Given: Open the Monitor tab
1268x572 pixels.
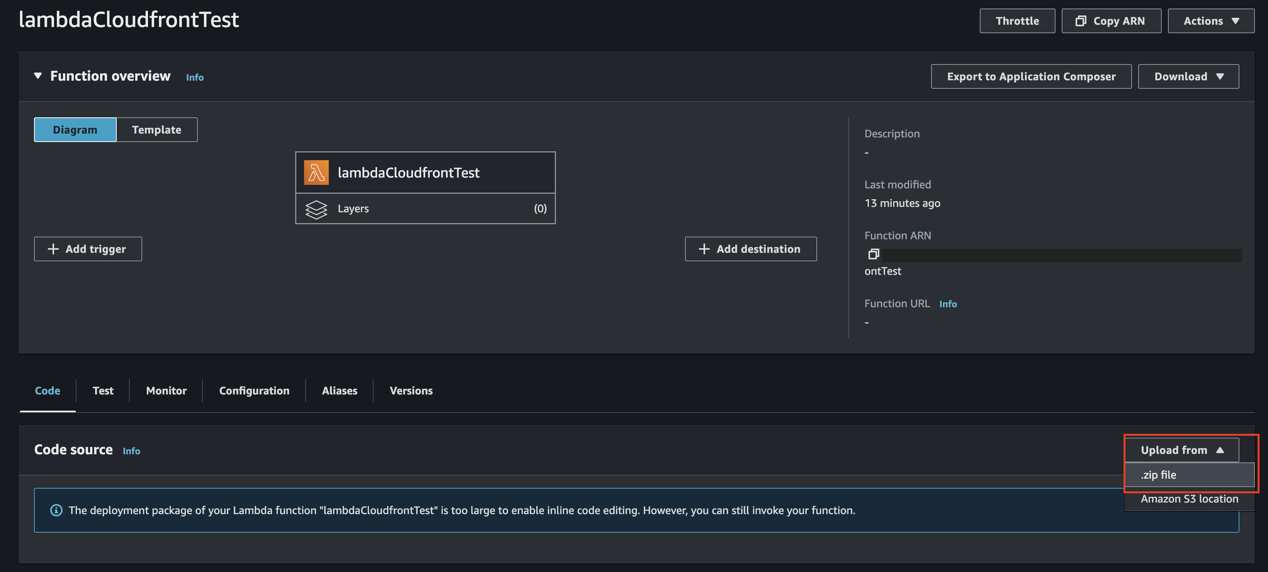Looking at the screenshot, I should (x=167, y=391).
